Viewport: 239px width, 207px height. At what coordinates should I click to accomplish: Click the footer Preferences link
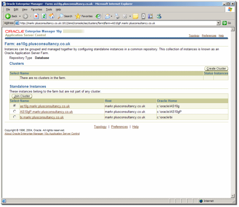tap(119, 127)
